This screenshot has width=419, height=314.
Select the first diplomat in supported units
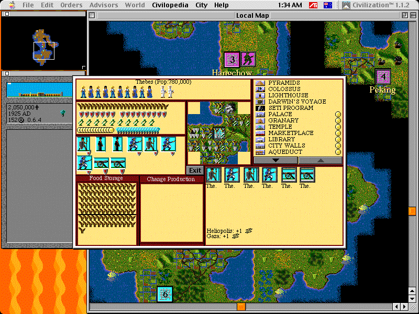coord(100,144)
